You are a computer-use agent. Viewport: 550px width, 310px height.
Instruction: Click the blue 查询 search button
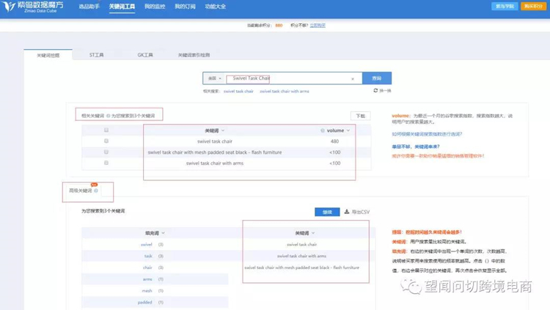tap(376, 78)
